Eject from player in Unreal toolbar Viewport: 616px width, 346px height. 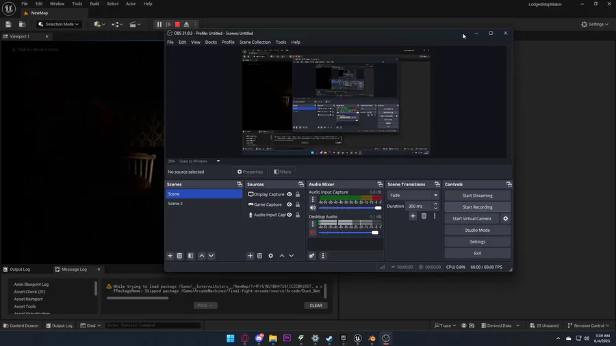click(x=187, y=25)
